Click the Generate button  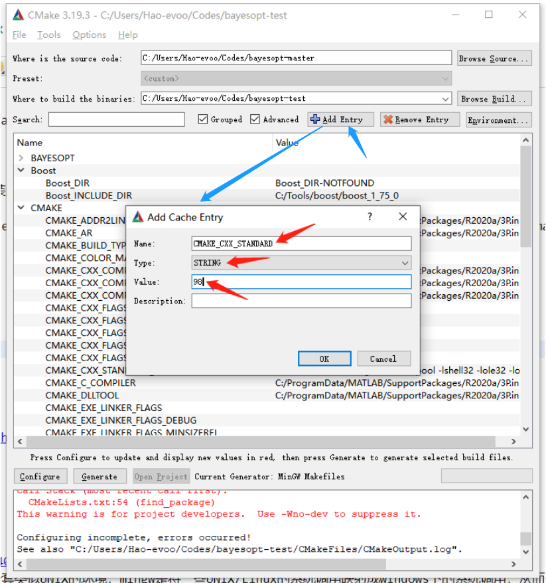point(99,476)
